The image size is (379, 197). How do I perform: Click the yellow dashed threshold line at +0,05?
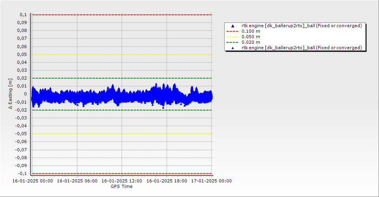tap(122, 54)
